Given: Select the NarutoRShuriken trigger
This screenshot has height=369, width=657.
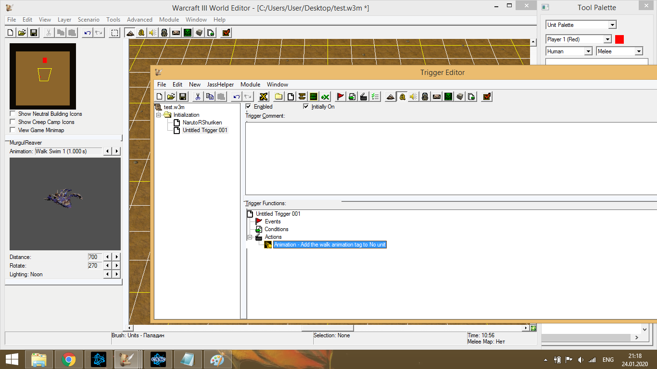Looking at the screenshot, I should pos(202,123).
